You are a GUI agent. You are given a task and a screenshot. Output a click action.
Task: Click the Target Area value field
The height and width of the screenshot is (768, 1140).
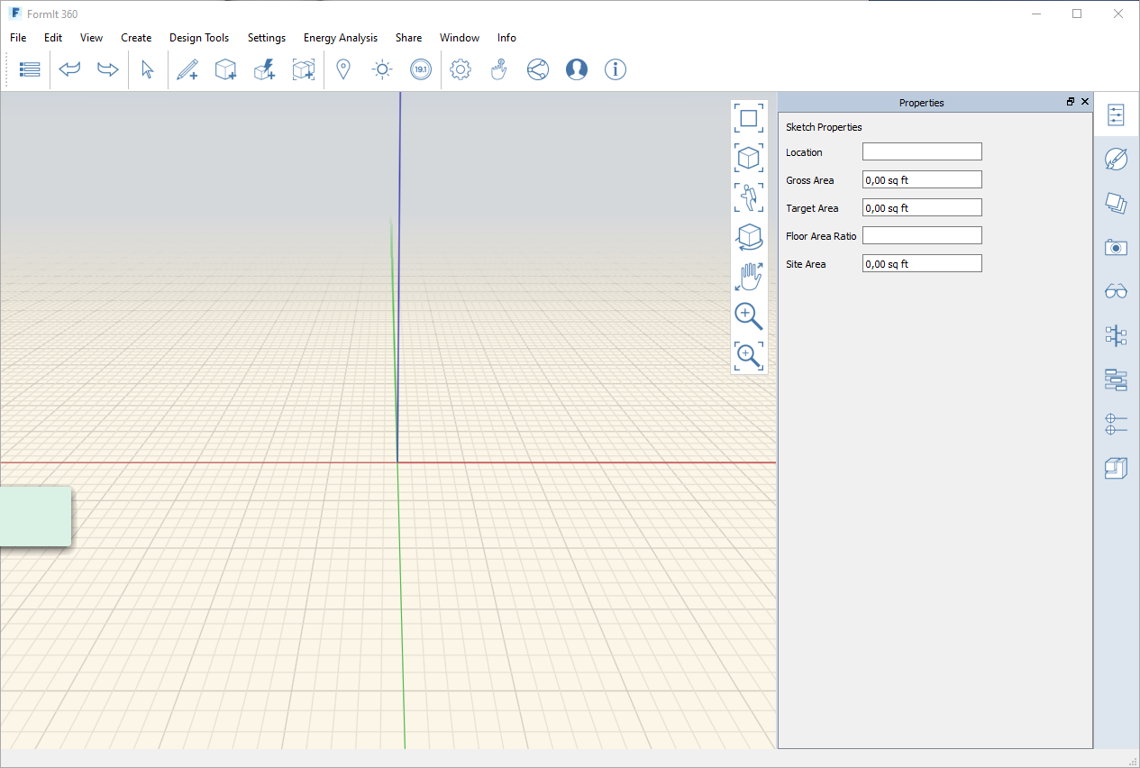click(922, 208)
